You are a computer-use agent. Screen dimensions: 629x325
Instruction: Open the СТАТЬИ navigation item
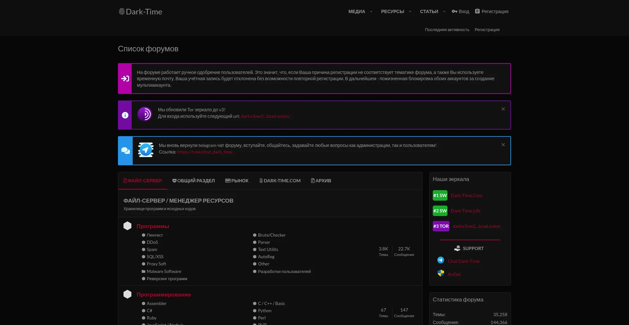point(429,11)
